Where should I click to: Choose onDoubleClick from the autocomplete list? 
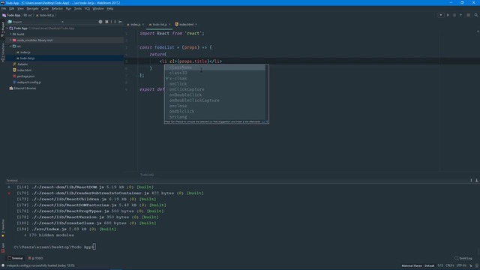click(x=215, y=95)
